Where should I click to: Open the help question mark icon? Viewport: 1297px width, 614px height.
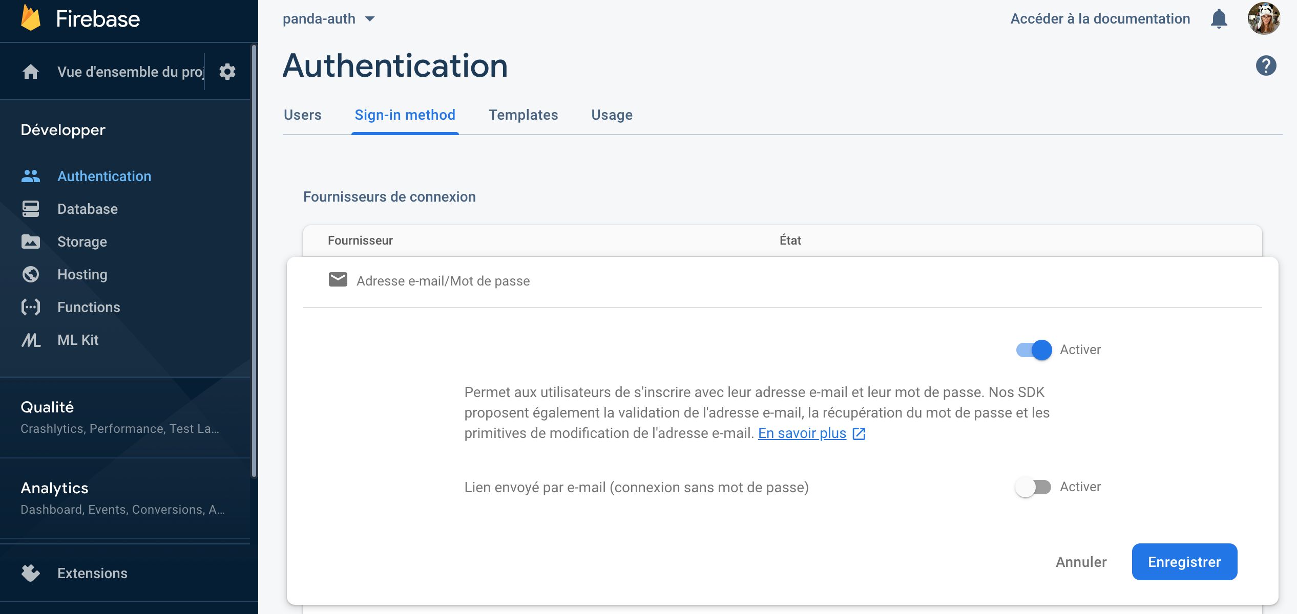pos(1265,67)
